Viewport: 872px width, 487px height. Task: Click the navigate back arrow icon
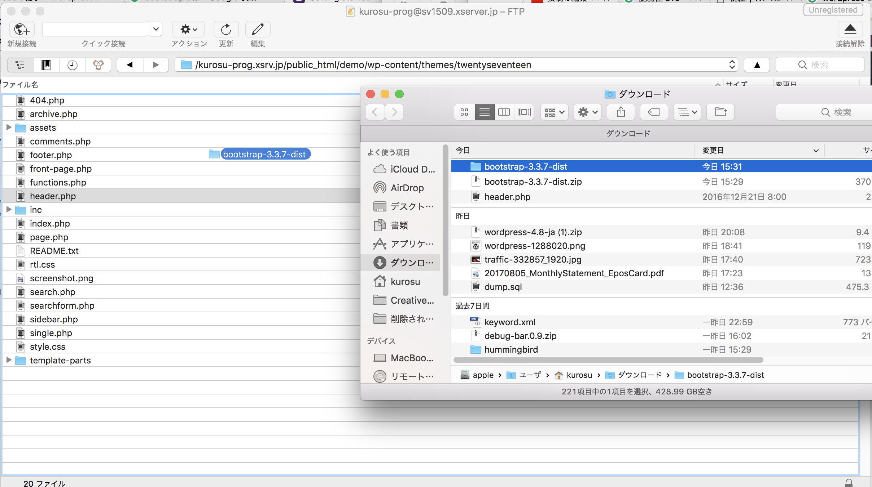pyautogui.click(x=374, y=111)
